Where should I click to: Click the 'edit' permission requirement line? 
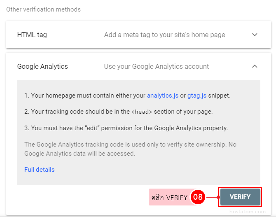[x=126, y=128]
